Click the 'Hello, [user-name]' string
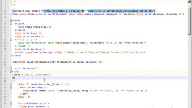This screenshot has height=108, width=192. [37, 75]
